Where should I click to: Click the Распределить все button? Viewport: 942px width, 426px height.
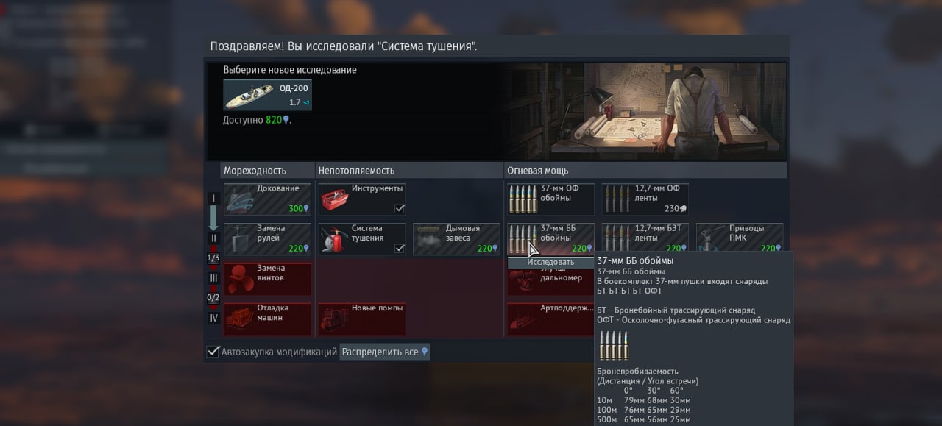point(385,352)
